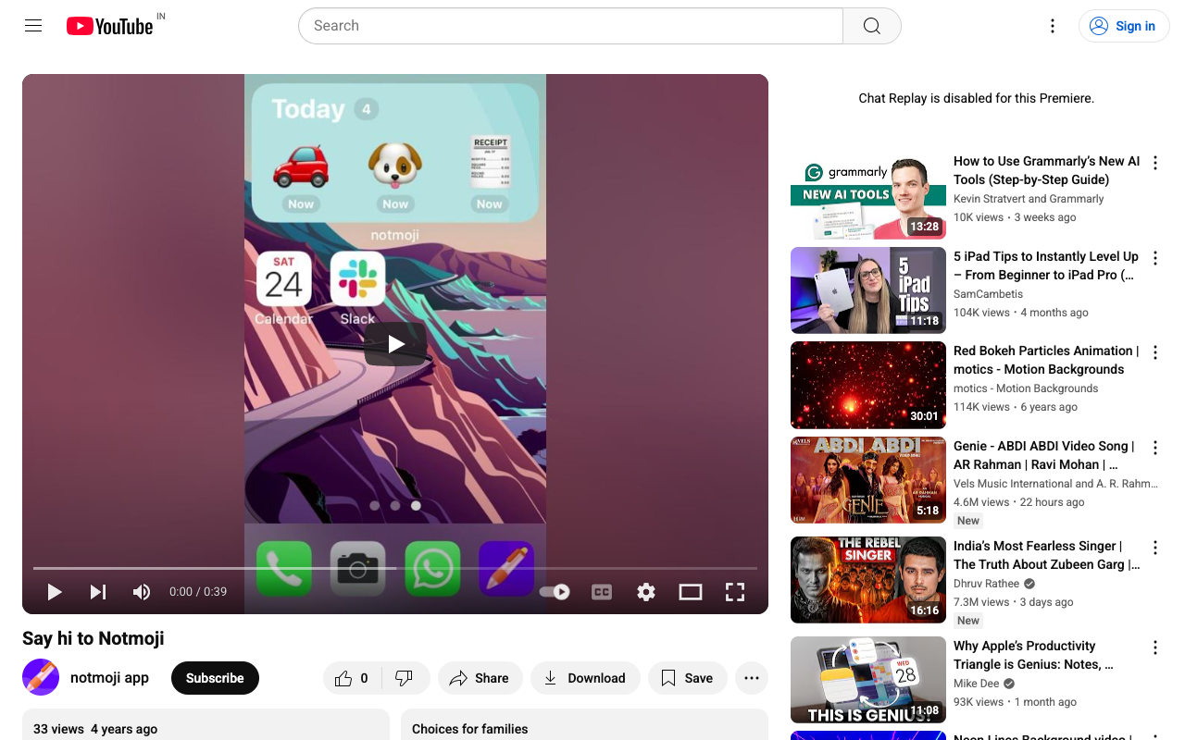Image resolution: width=1185 pixels, height=740 pixels.
Task: Mute the video volume
Action: point(142,592)
